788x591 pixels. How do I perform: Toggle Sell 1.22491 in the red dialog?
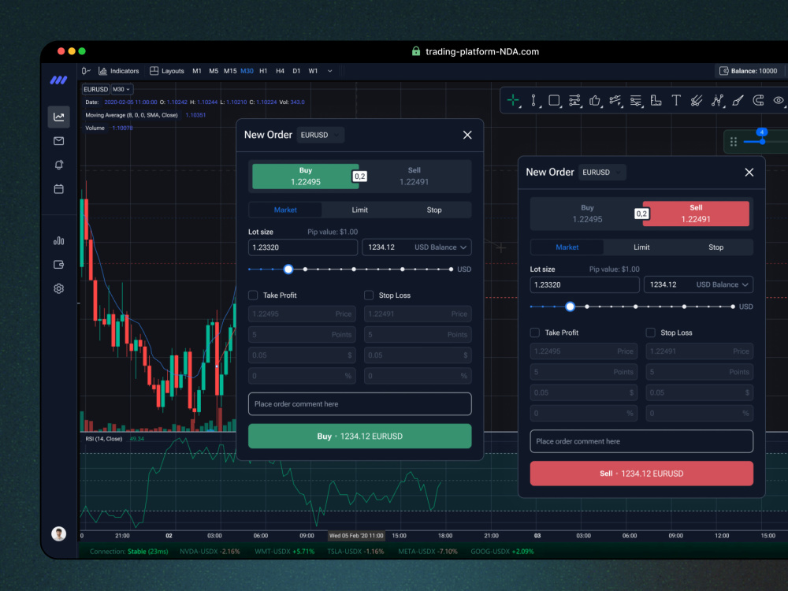click(696, 214)
